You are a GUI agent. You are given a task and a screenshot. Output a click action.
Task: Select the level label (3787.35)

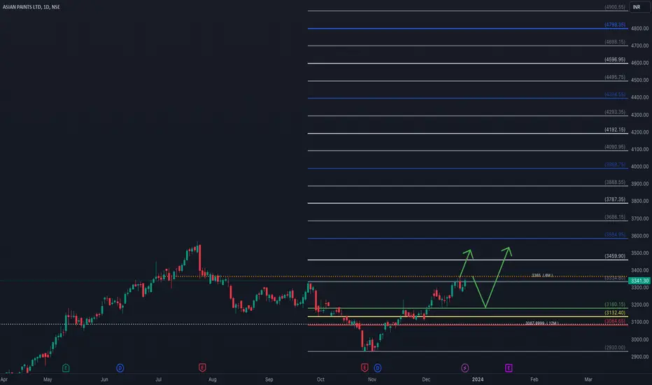[615, 199]
